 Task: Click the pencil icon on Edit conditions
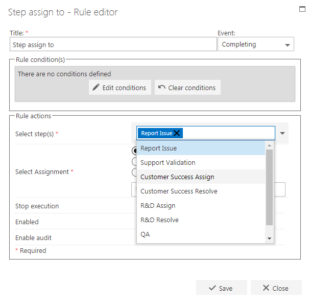click(96, 87)
